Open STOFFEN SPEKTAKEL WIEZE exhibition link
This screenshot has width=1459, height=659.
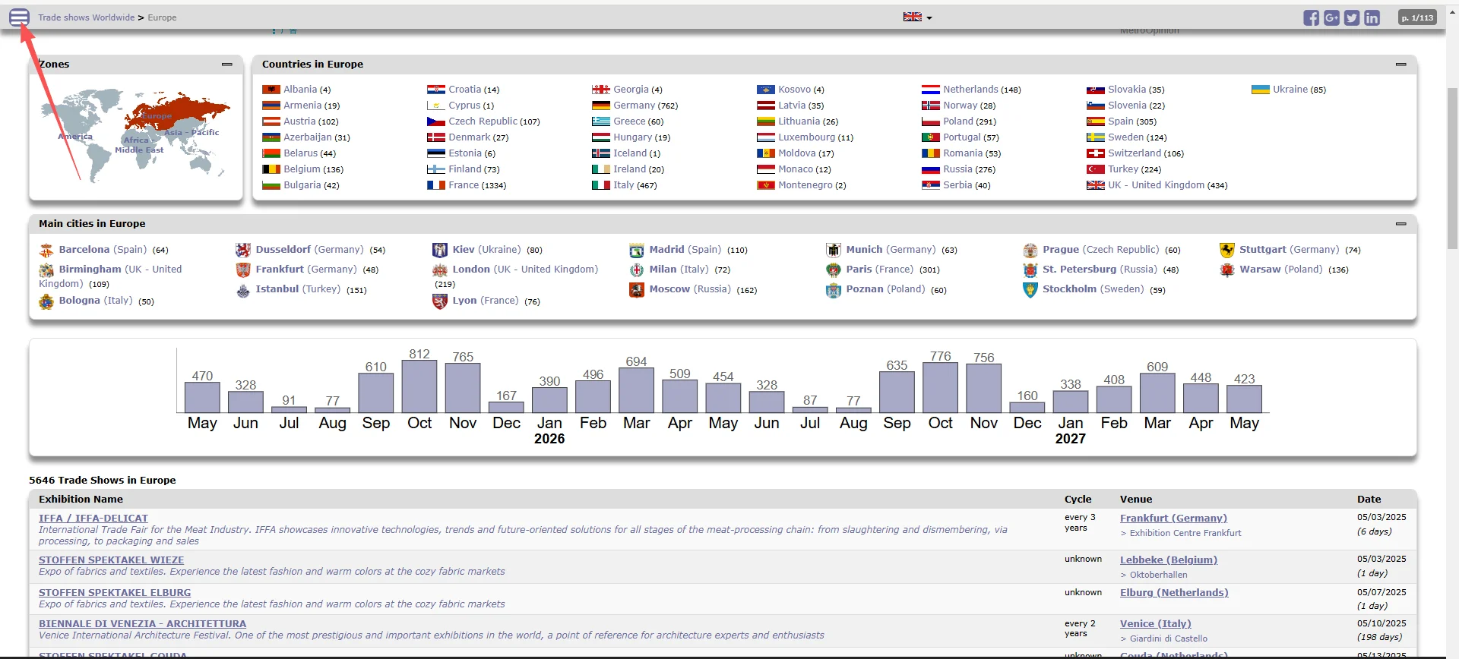tap(112, 560)
